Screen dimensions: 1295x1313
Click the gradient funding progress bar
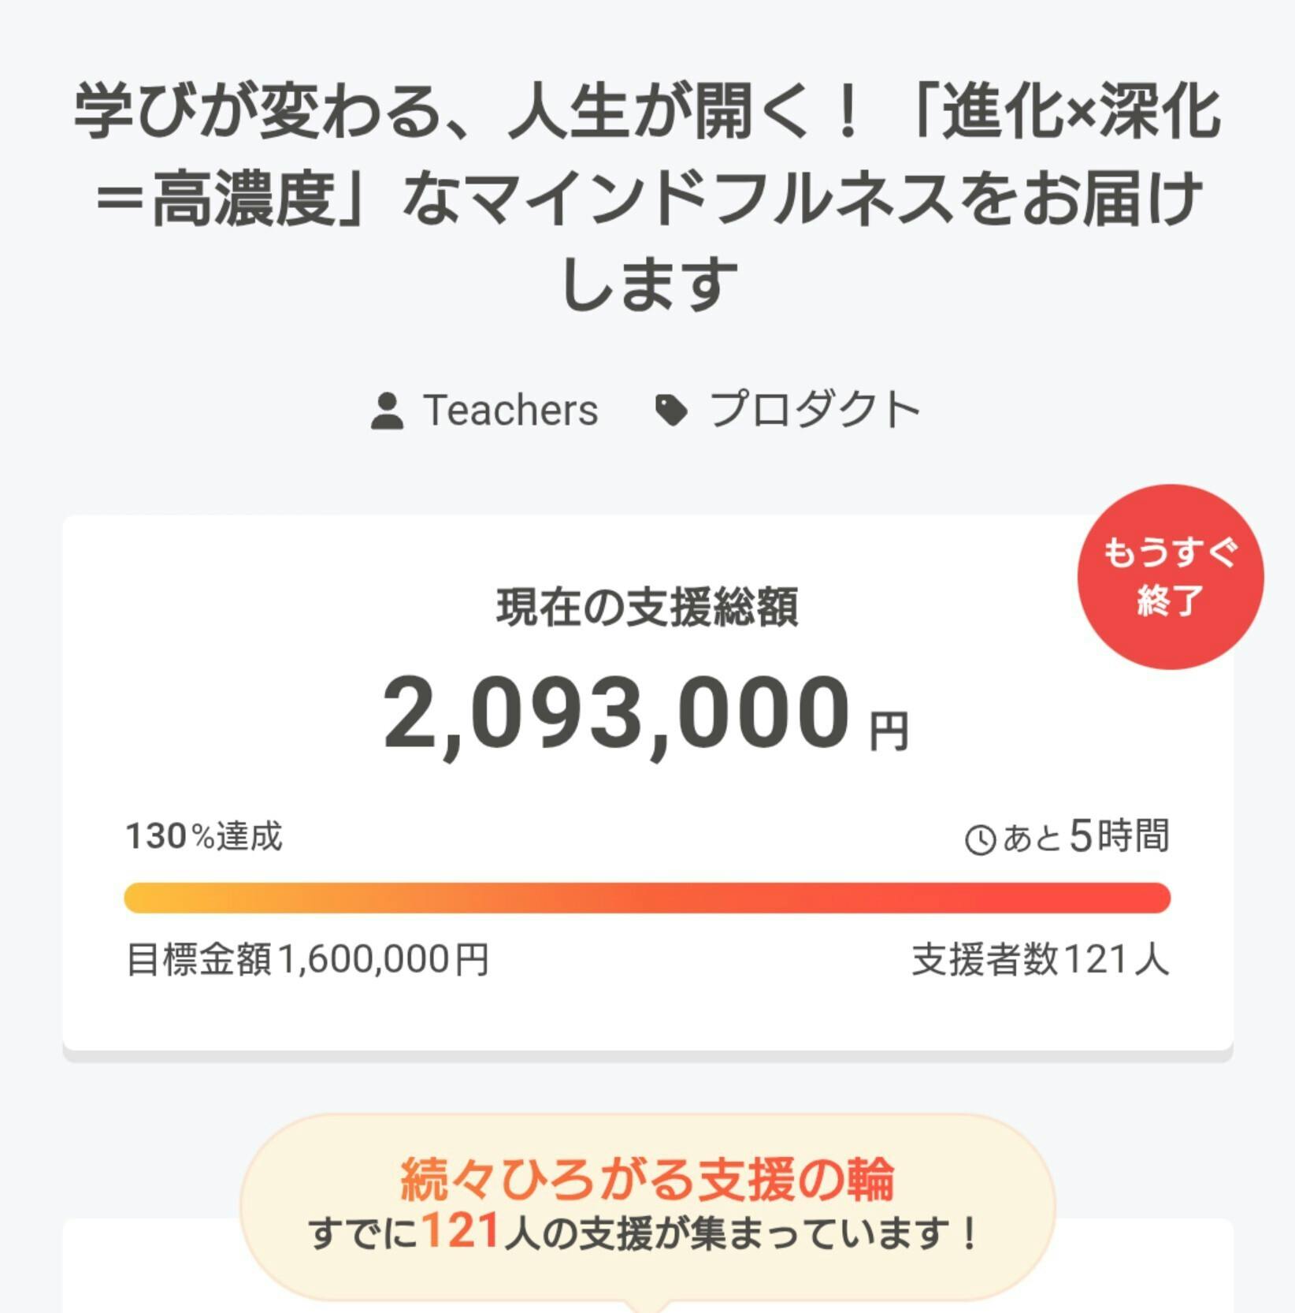647,898
